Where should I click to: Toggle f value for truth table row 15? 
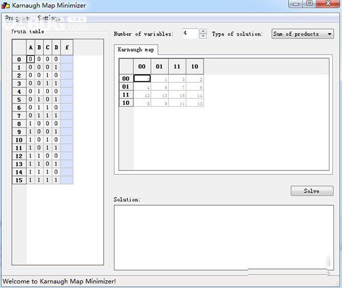[x=67, y=180]
